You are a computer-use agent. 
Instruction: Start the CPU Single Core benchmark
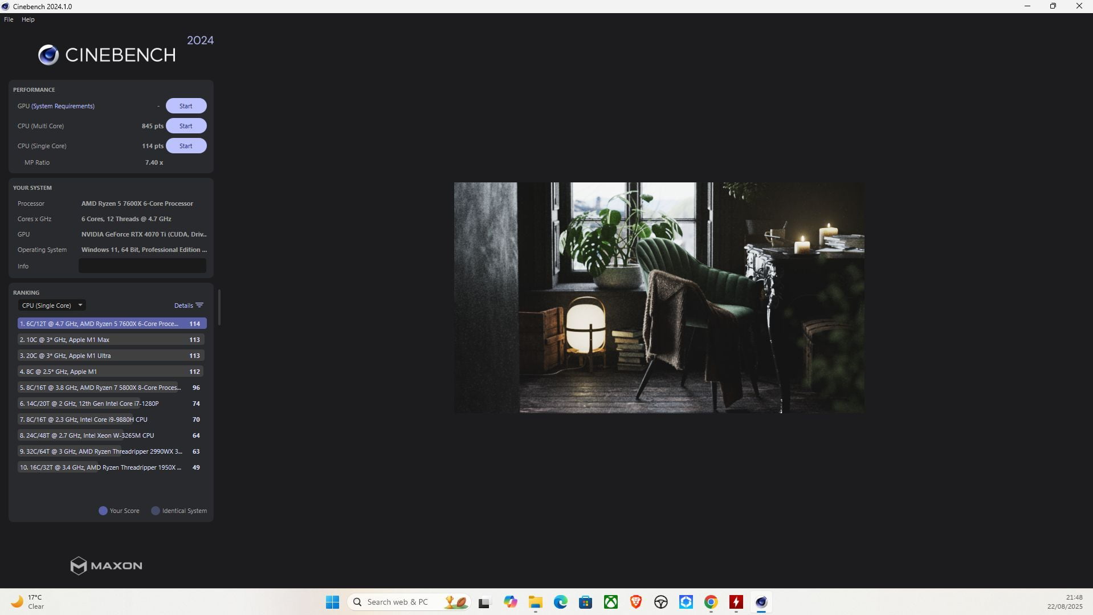point(186,146)
